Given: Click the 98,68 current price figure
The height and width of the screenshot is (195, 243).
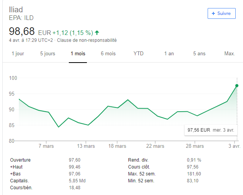Looking at the screenshot, I should pos(22,31).
